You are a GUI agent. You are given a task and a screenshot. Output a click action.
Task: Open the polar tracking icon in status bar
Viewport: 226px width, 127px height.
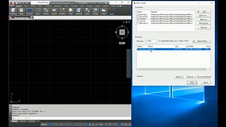point(61,125)
